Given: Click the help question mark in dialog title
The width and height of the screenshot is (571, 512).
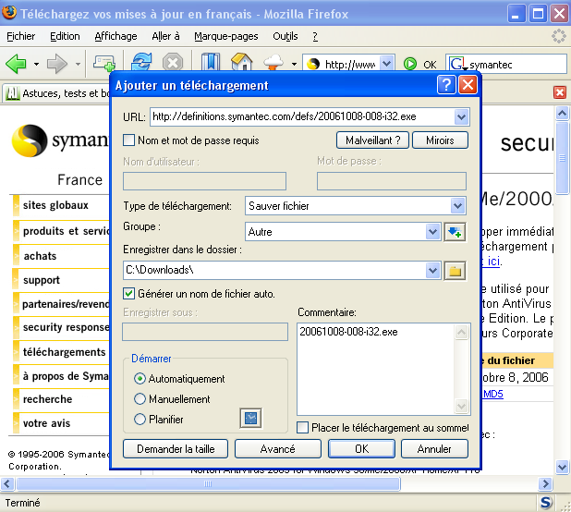Looking at the screenshot, I should tap(446, 85).
